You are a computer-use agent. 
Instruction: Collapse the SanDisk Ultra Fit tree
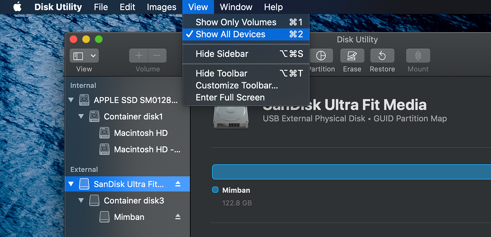[x=71, y=184]
